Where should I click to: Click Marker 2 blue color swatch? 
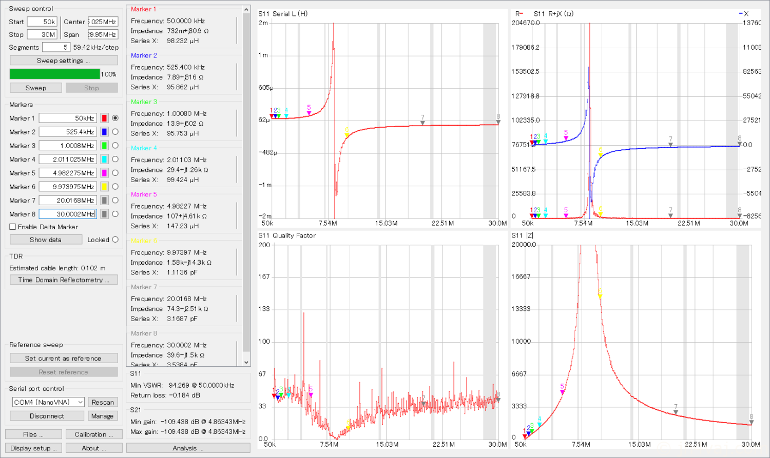click(x=104, y=132)
